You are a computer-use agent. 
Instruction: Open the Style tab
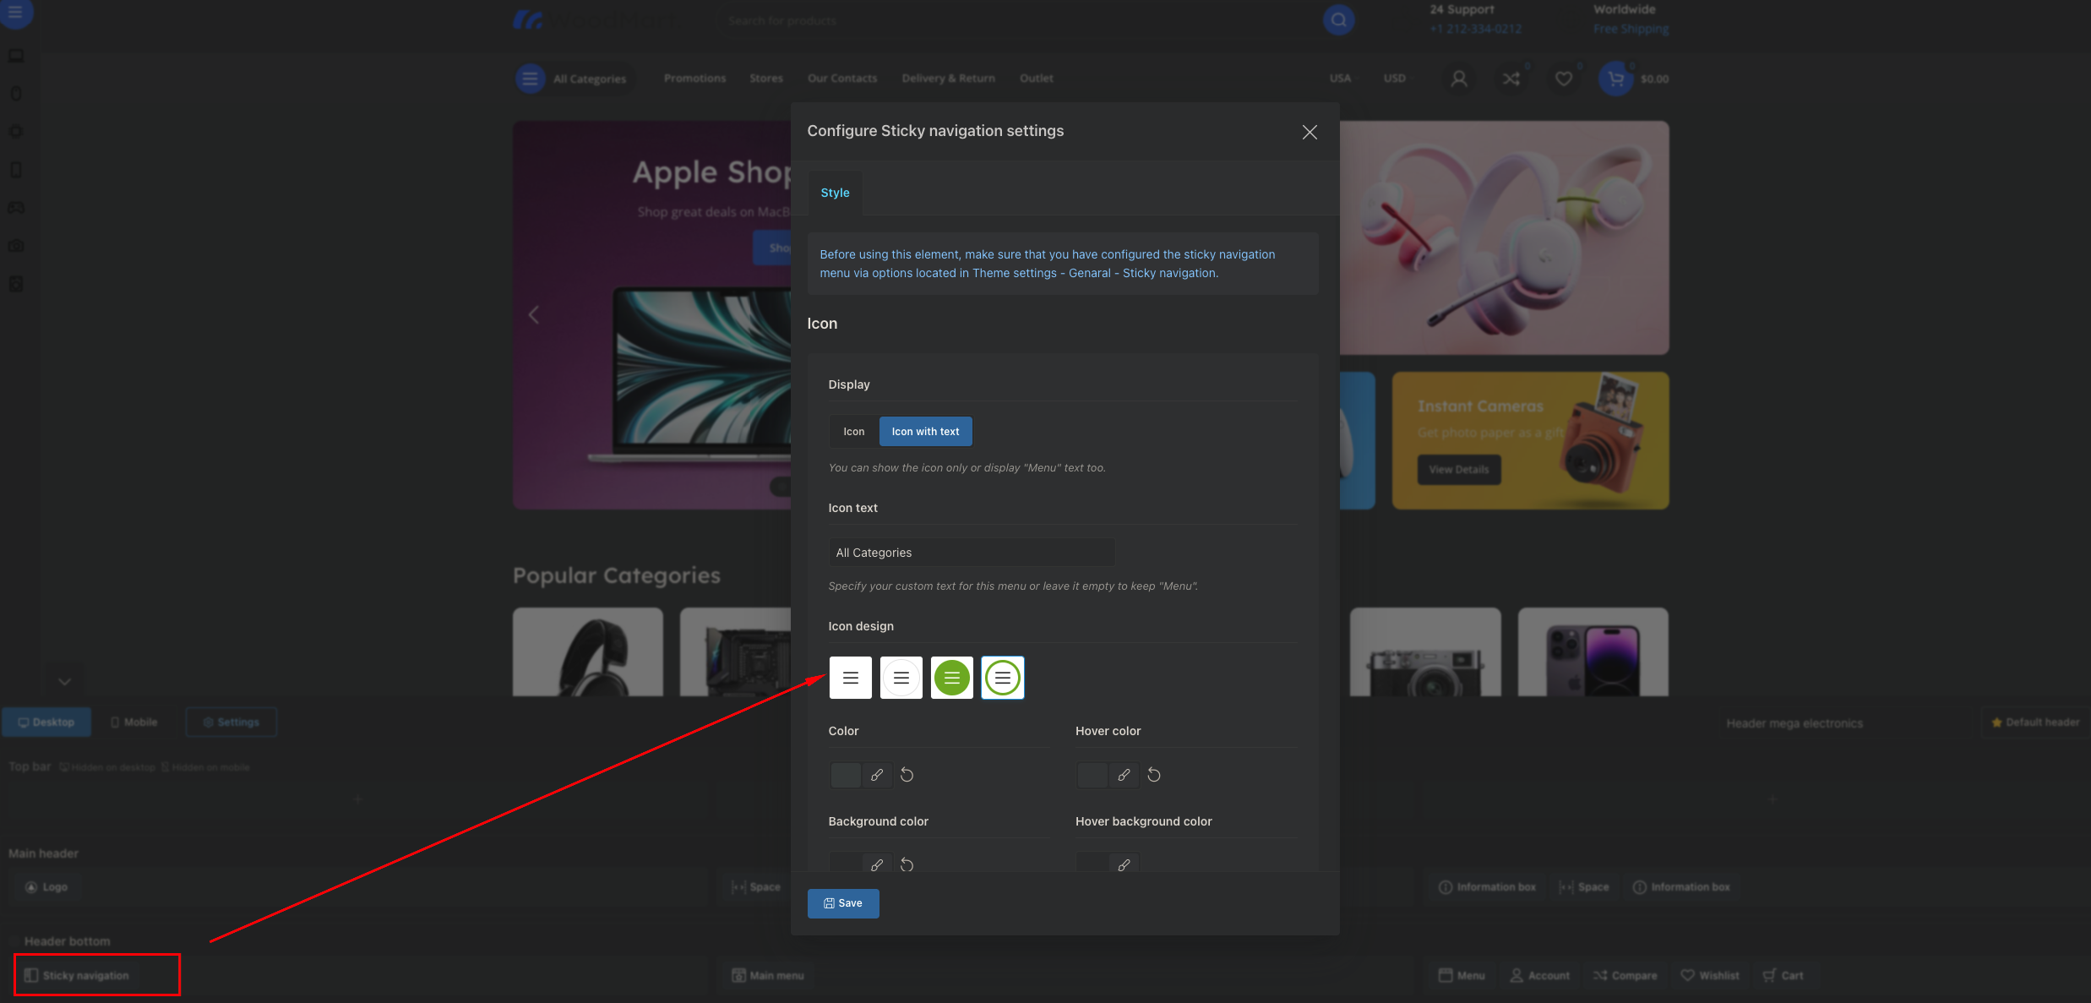click(835, 193)
